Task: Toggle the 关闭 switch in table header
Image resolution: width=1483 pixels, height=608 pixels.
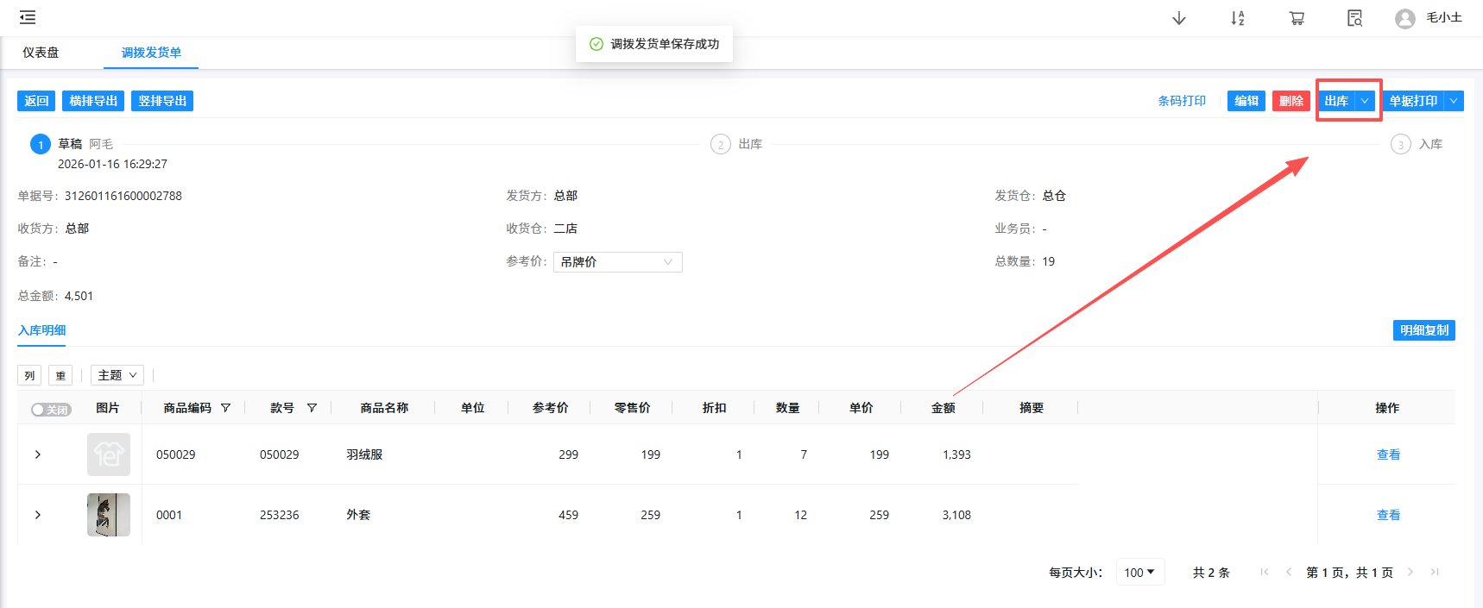Action: coord(51,410)
